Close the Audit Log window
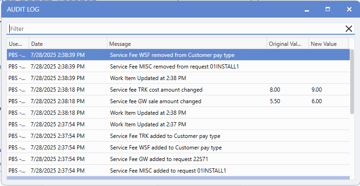The image size is (360, 186). (349, 9)
